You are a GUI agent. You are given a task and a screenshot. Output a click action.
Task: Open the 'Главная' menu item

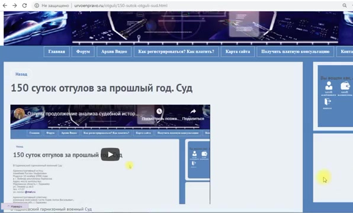(57, 51)
